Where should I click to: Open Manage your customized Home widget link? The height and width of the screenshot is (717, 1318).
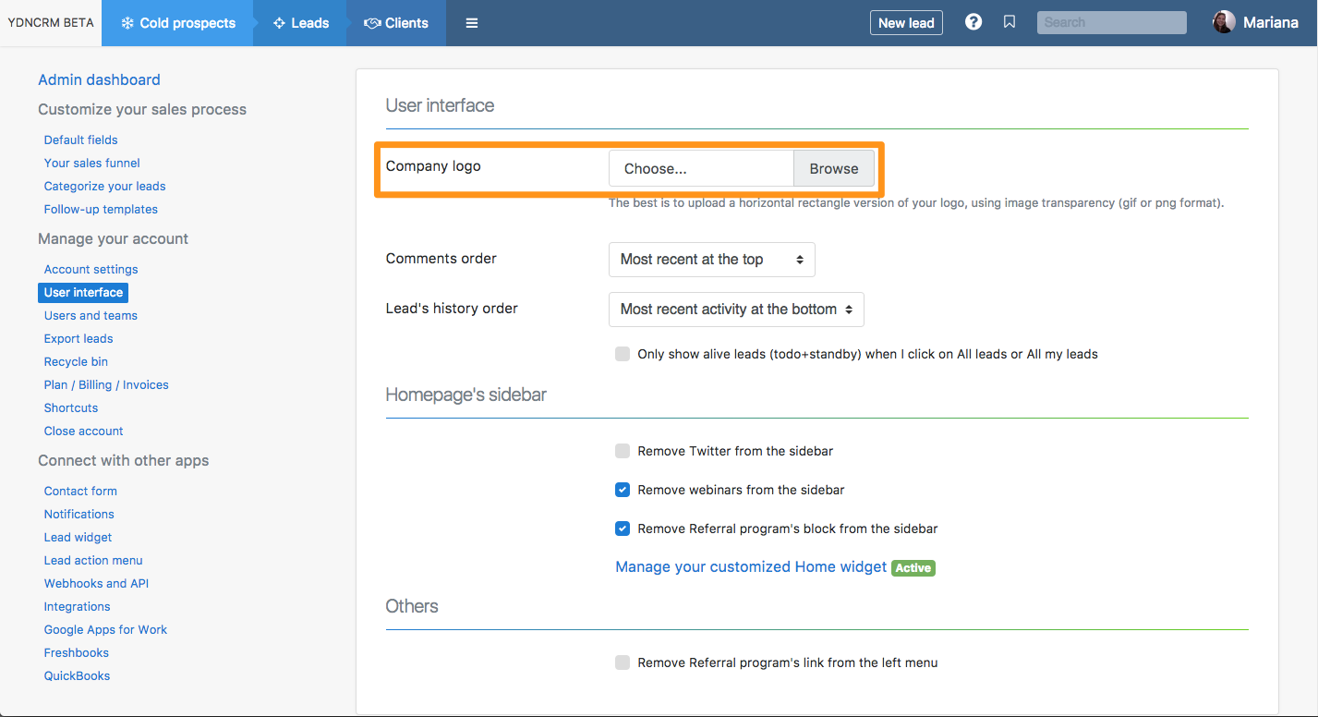751,566
